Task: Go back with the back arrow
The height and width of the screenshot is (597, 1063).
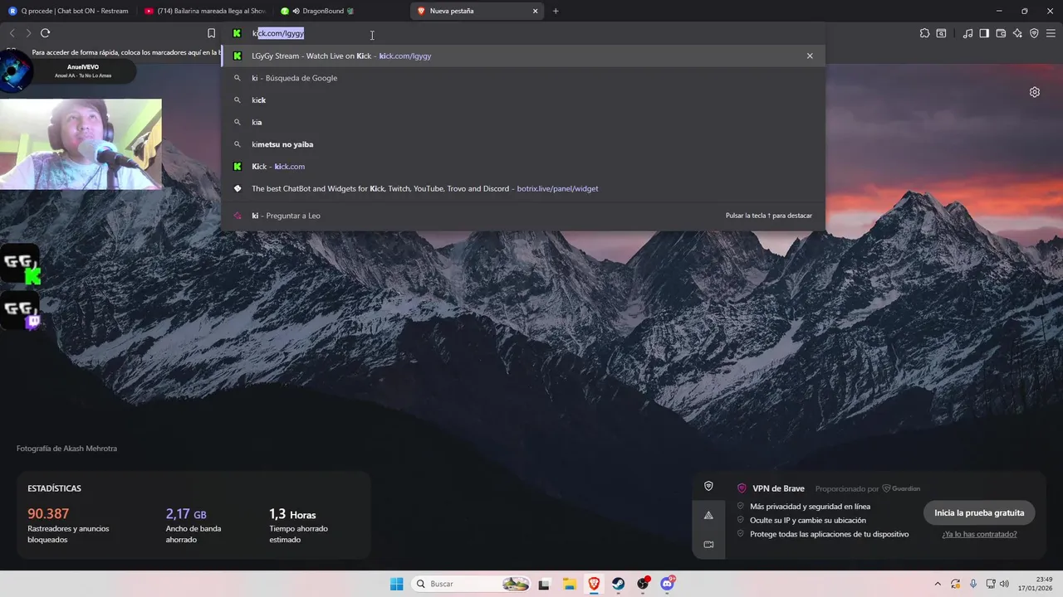Action: tap(12, 33)
